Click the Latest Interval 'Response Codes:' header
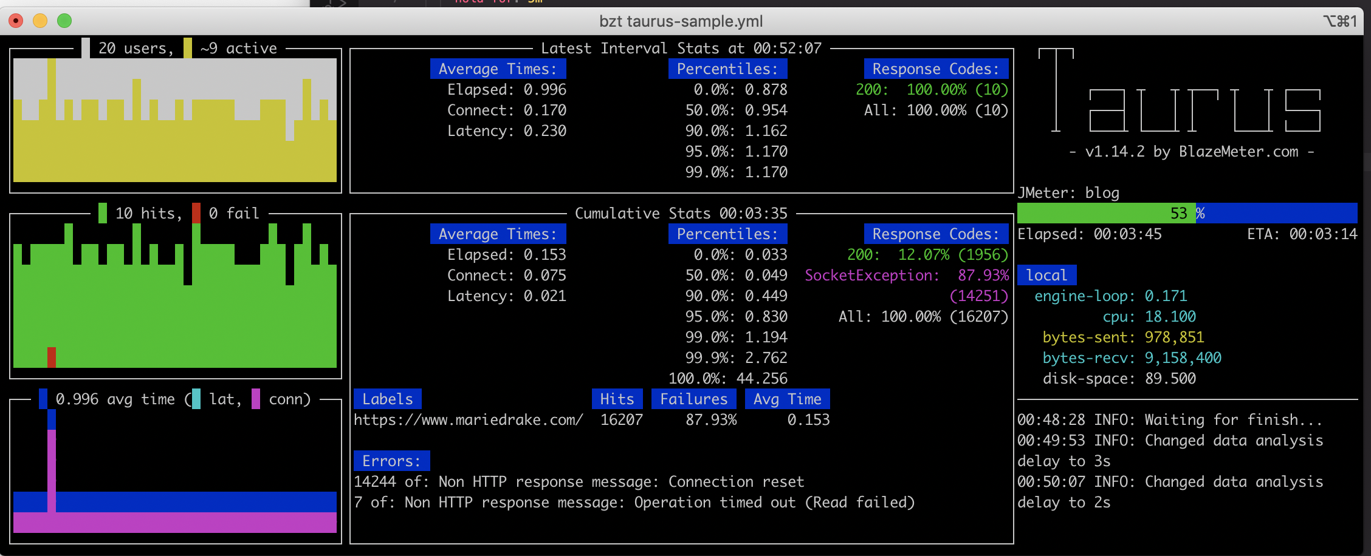1371x556 pixels. (x=936, y=69)
